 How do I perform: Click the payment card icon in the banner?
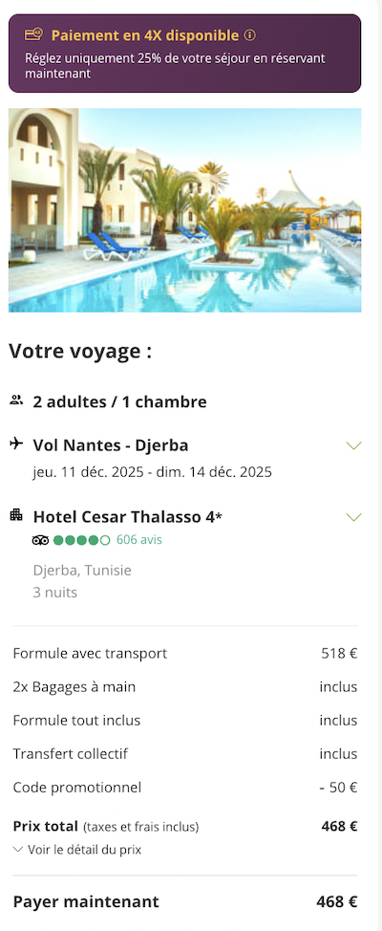pyautogui.click(x=33, y=34)
